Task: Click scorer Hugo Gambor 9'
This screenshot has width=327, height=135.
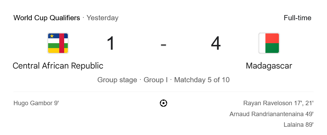Action: [36, 103]
